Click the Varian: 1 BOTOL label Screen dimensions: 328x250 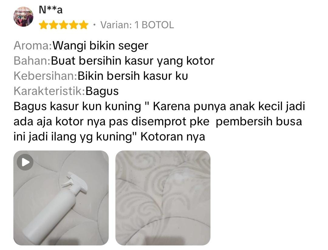pyautogui.click(x=137, y=25)
